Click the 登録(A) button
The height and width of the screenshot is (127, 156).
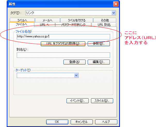[75, 62]
